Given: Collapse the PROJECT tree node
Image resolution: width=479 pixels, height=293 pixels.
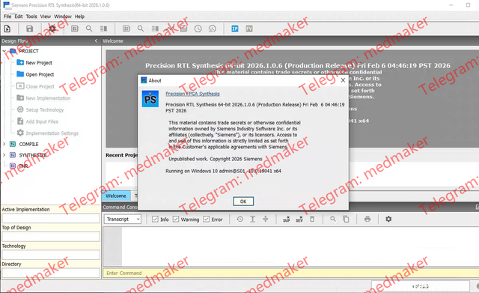Looking at the screenshot, I should (4, 51).
